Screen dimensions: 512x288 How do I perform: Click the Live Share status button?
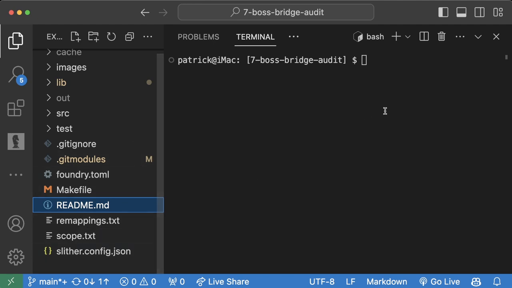coord(223,282)
